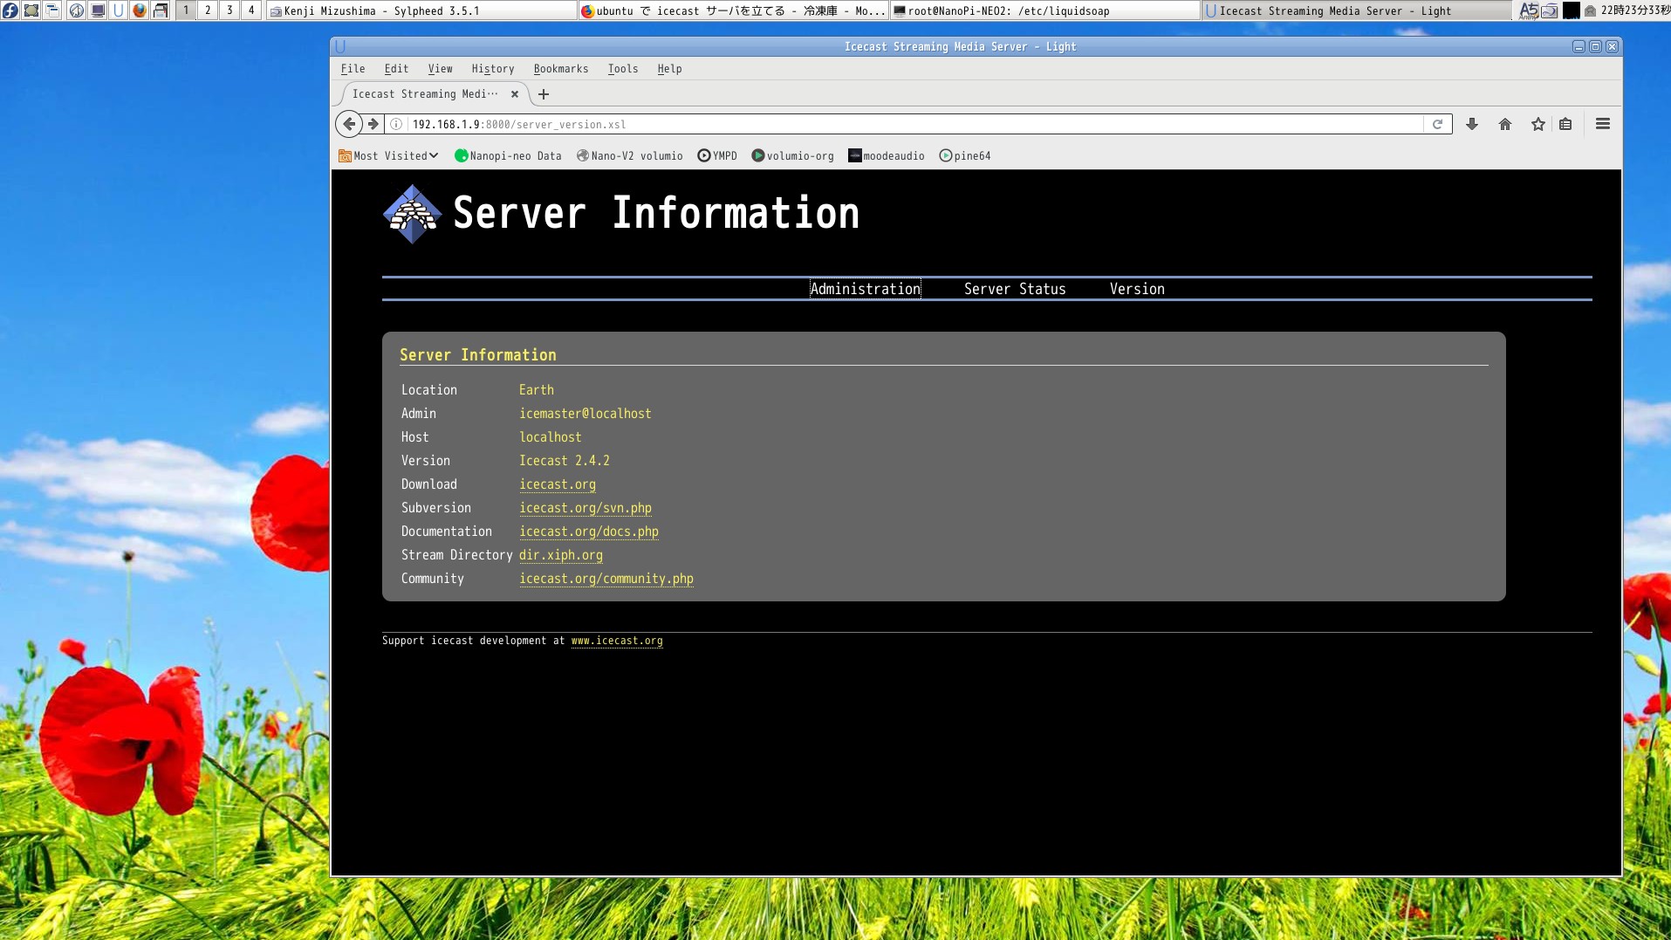Click the forward navigation arrow
Screen dimensions: 1671x940
(373, 124)
